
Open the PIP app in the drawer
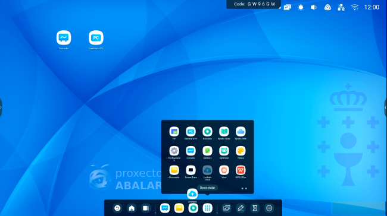pos(174,132)
